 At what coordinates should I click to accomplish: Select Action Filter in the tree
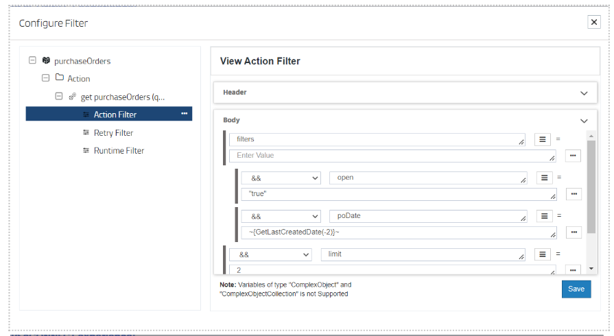click(x=109, y=114)
